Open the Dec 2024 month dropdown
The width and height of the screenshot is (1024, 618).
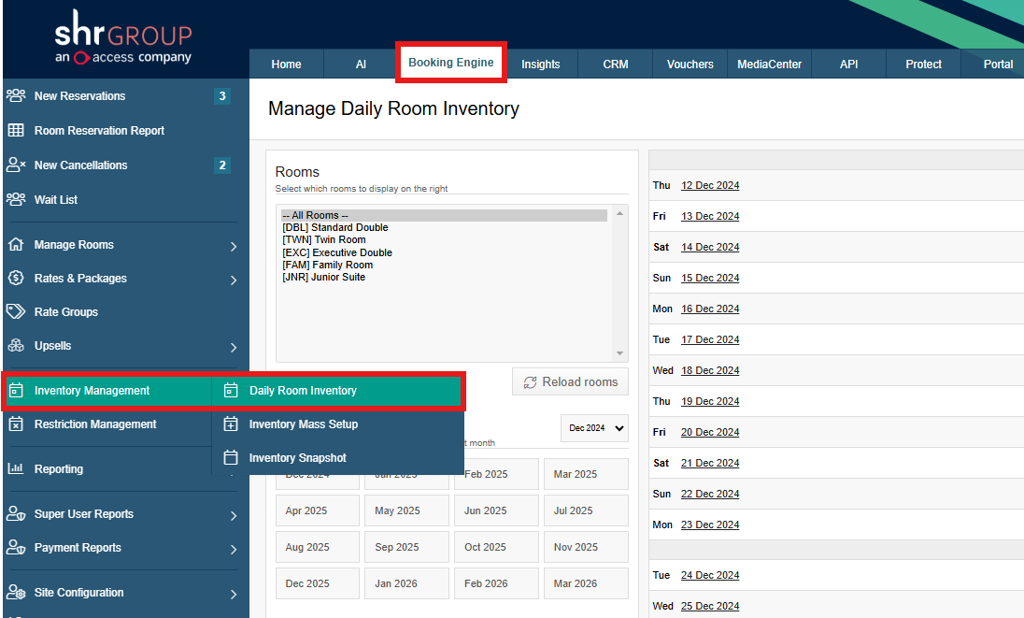tap(594, 428)
